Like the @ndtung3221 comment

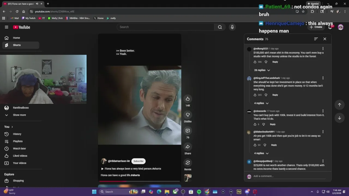[x=255, y=62]
